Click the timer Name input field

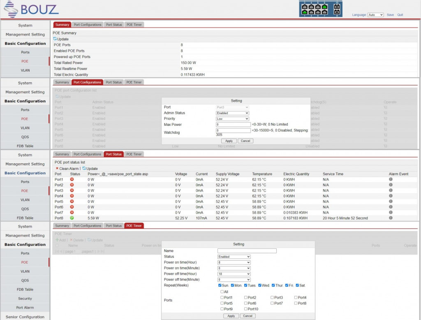click(247, 251)
